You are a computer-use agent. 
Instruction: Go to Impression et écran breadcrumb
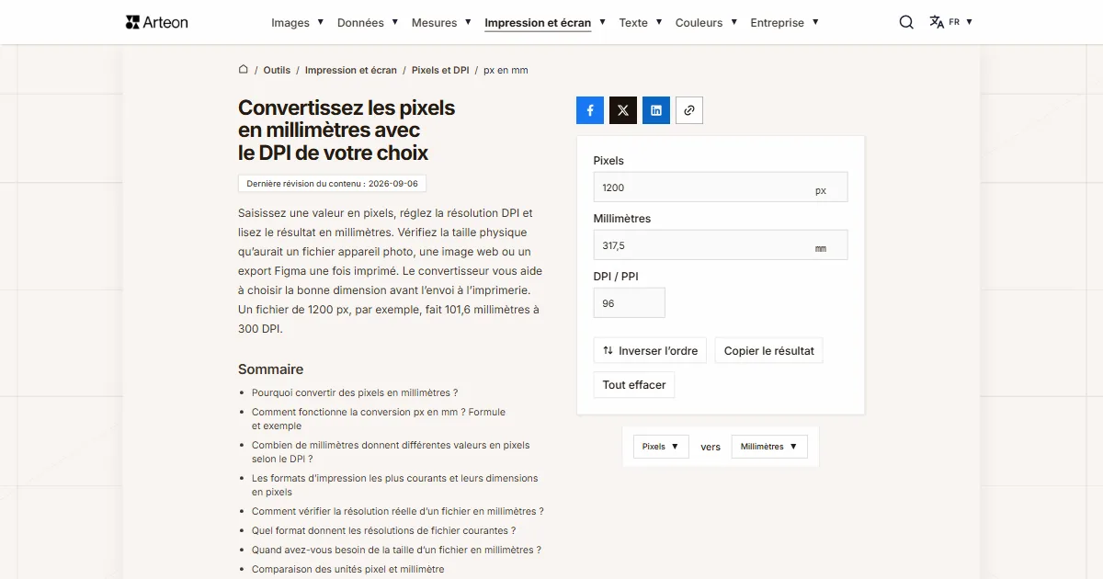pos(351,70)
